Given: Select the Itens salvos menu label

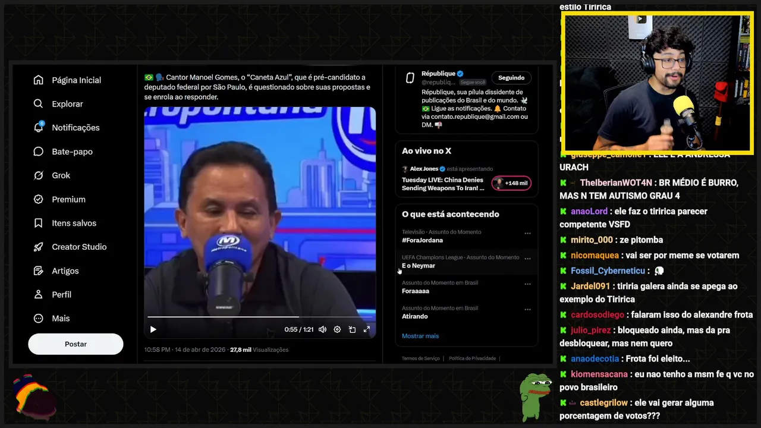Looking at the screenshot, I should pos(74,223).
